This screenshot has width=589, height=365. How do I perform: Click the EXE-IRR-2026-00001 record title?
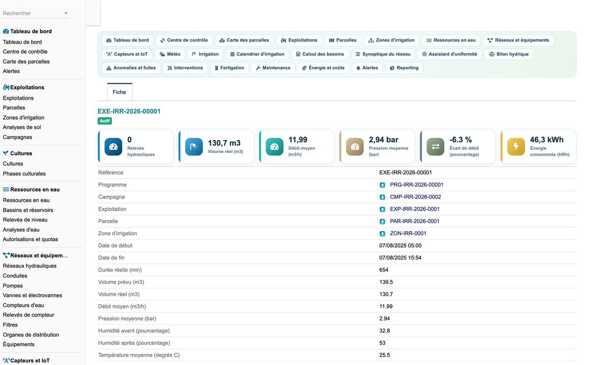point(129,112)
